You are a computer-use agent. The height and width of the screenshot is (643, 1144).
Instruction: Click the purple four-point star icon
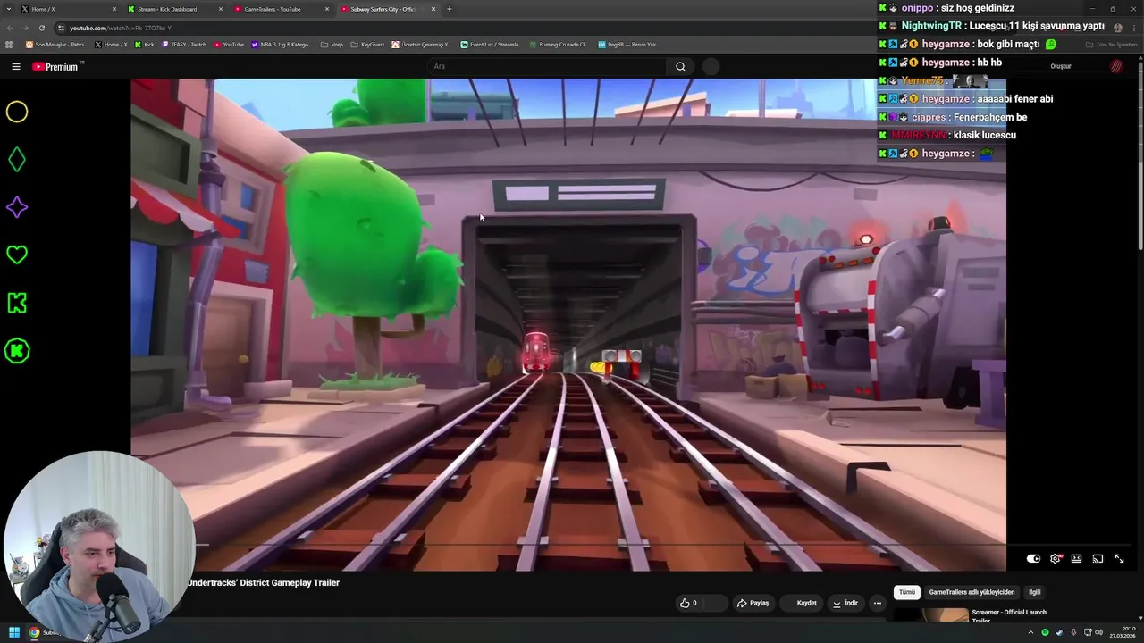pos(17,207)
